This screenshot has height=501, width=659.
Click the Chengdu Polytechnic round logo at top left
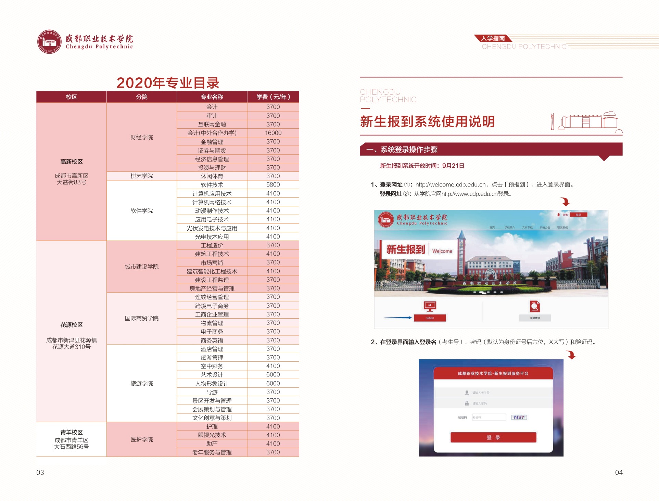[49, 41]
